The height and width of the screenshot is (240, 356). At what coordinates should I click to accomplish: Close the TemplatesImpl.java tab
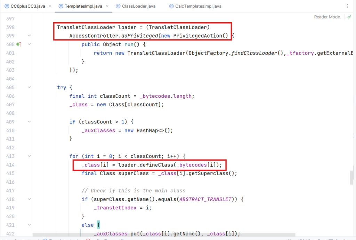click(106, 6)
